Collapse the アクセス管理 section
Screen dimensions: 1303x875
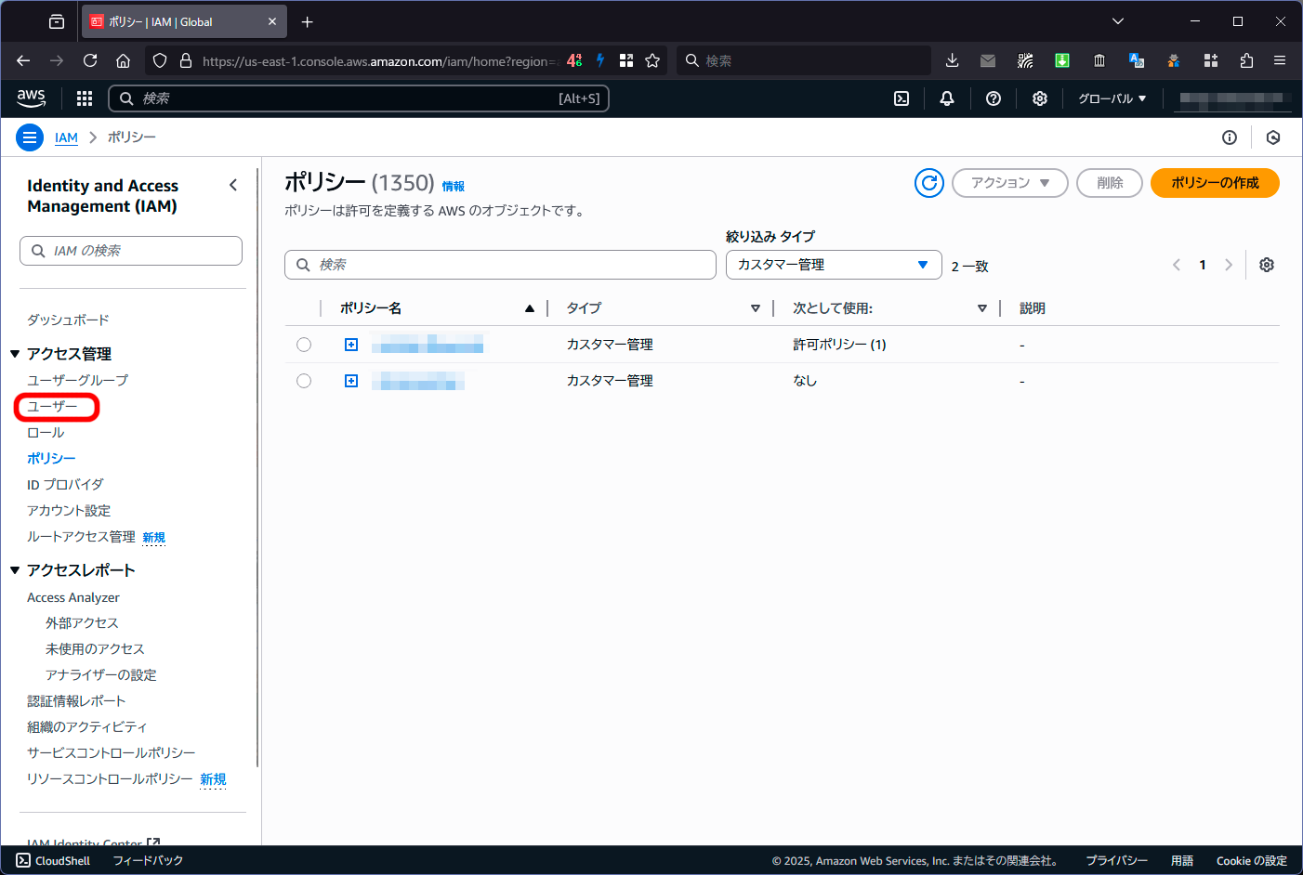[15, 354]
